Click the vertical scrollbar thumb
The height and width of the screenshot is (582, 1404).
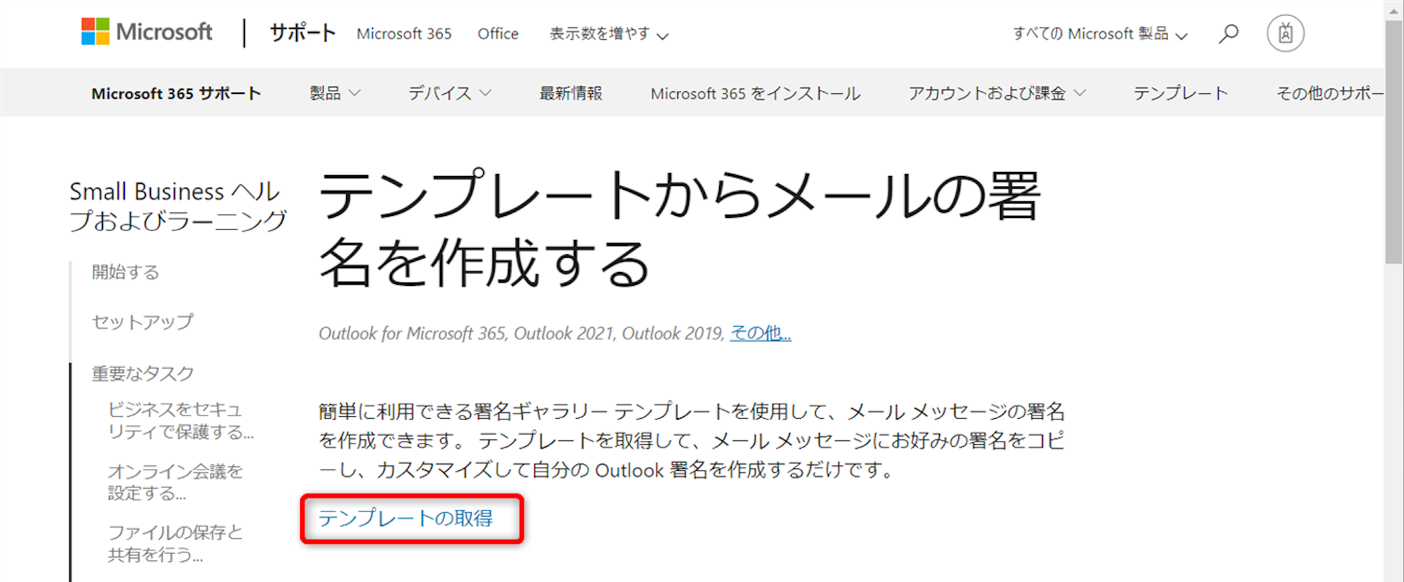(1394, 143)
